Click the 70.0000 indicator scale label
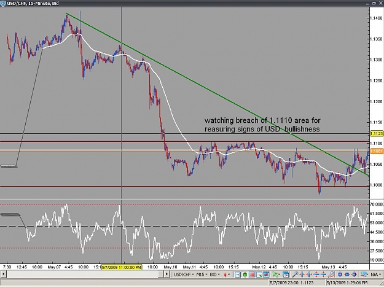The width and height of the screenshot is (384, 288). (377, 204)
